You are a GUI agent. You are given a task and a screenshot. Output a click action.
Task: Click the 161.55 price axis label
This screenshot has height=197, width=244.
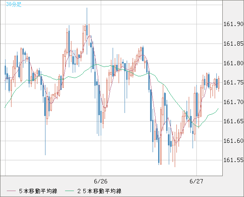coord(233,160)
